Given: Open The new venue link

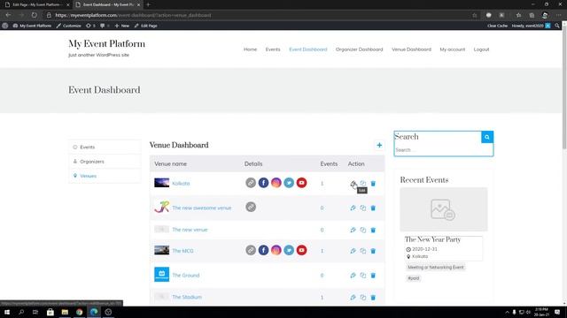Looking at the screenshot, I should (x=190, y=230).
